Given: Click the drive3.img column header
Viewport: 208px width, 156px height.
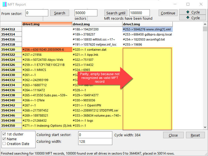Looking at the screenshot, I should (147, 24).
